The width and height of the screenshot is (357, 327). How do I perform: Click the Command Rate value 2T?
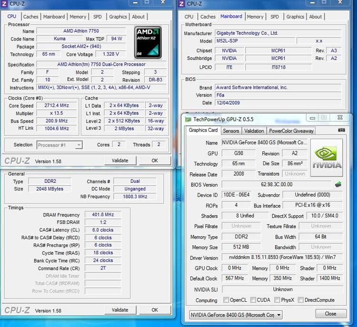103,268
